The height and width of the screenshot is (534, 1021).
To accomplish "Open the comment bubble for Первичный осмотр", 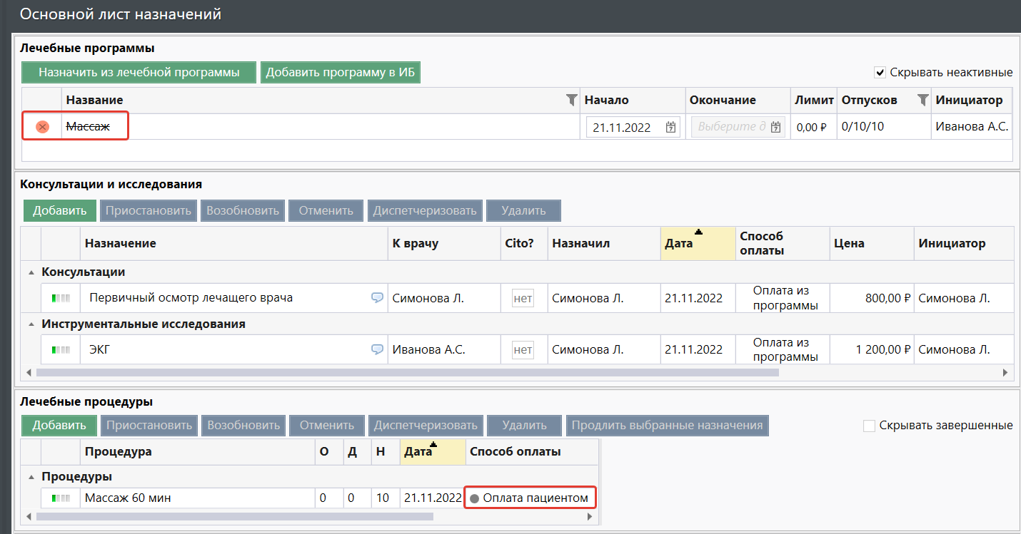I will pyautogui.click(x=377, y=298).
